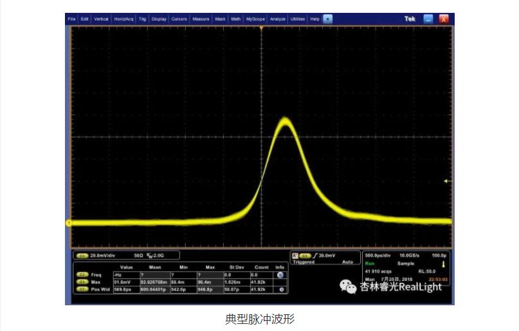Expand the dropdown arrow beside Help

tap(327, 19)
